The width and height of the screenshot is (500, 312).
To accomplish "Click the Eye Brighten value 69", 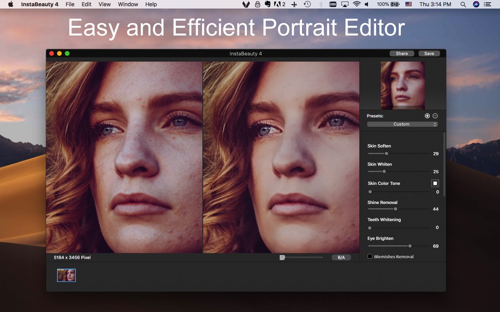I will (x=436, y=246).
